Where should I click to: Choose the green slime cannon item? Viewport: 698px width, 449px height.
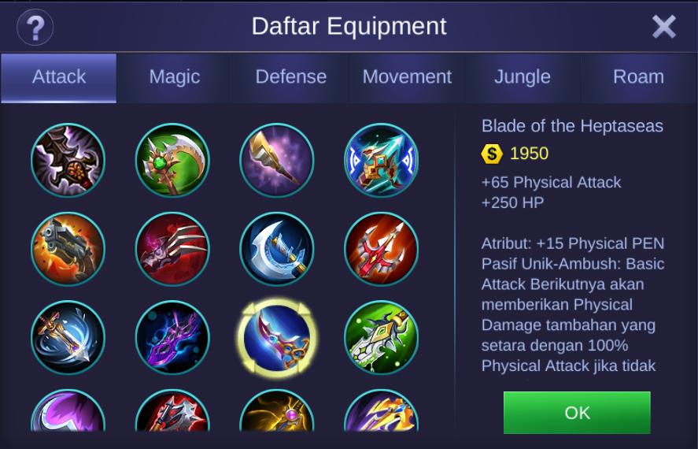381,338
